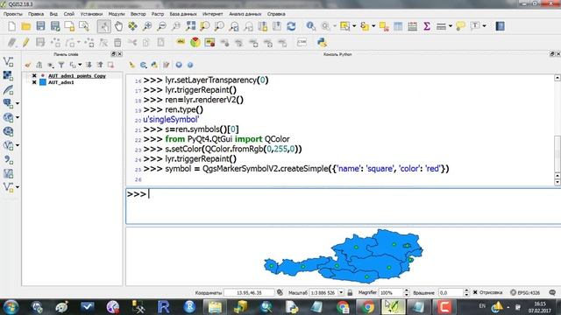Open the Windows Start button

(x=11, y=307)
